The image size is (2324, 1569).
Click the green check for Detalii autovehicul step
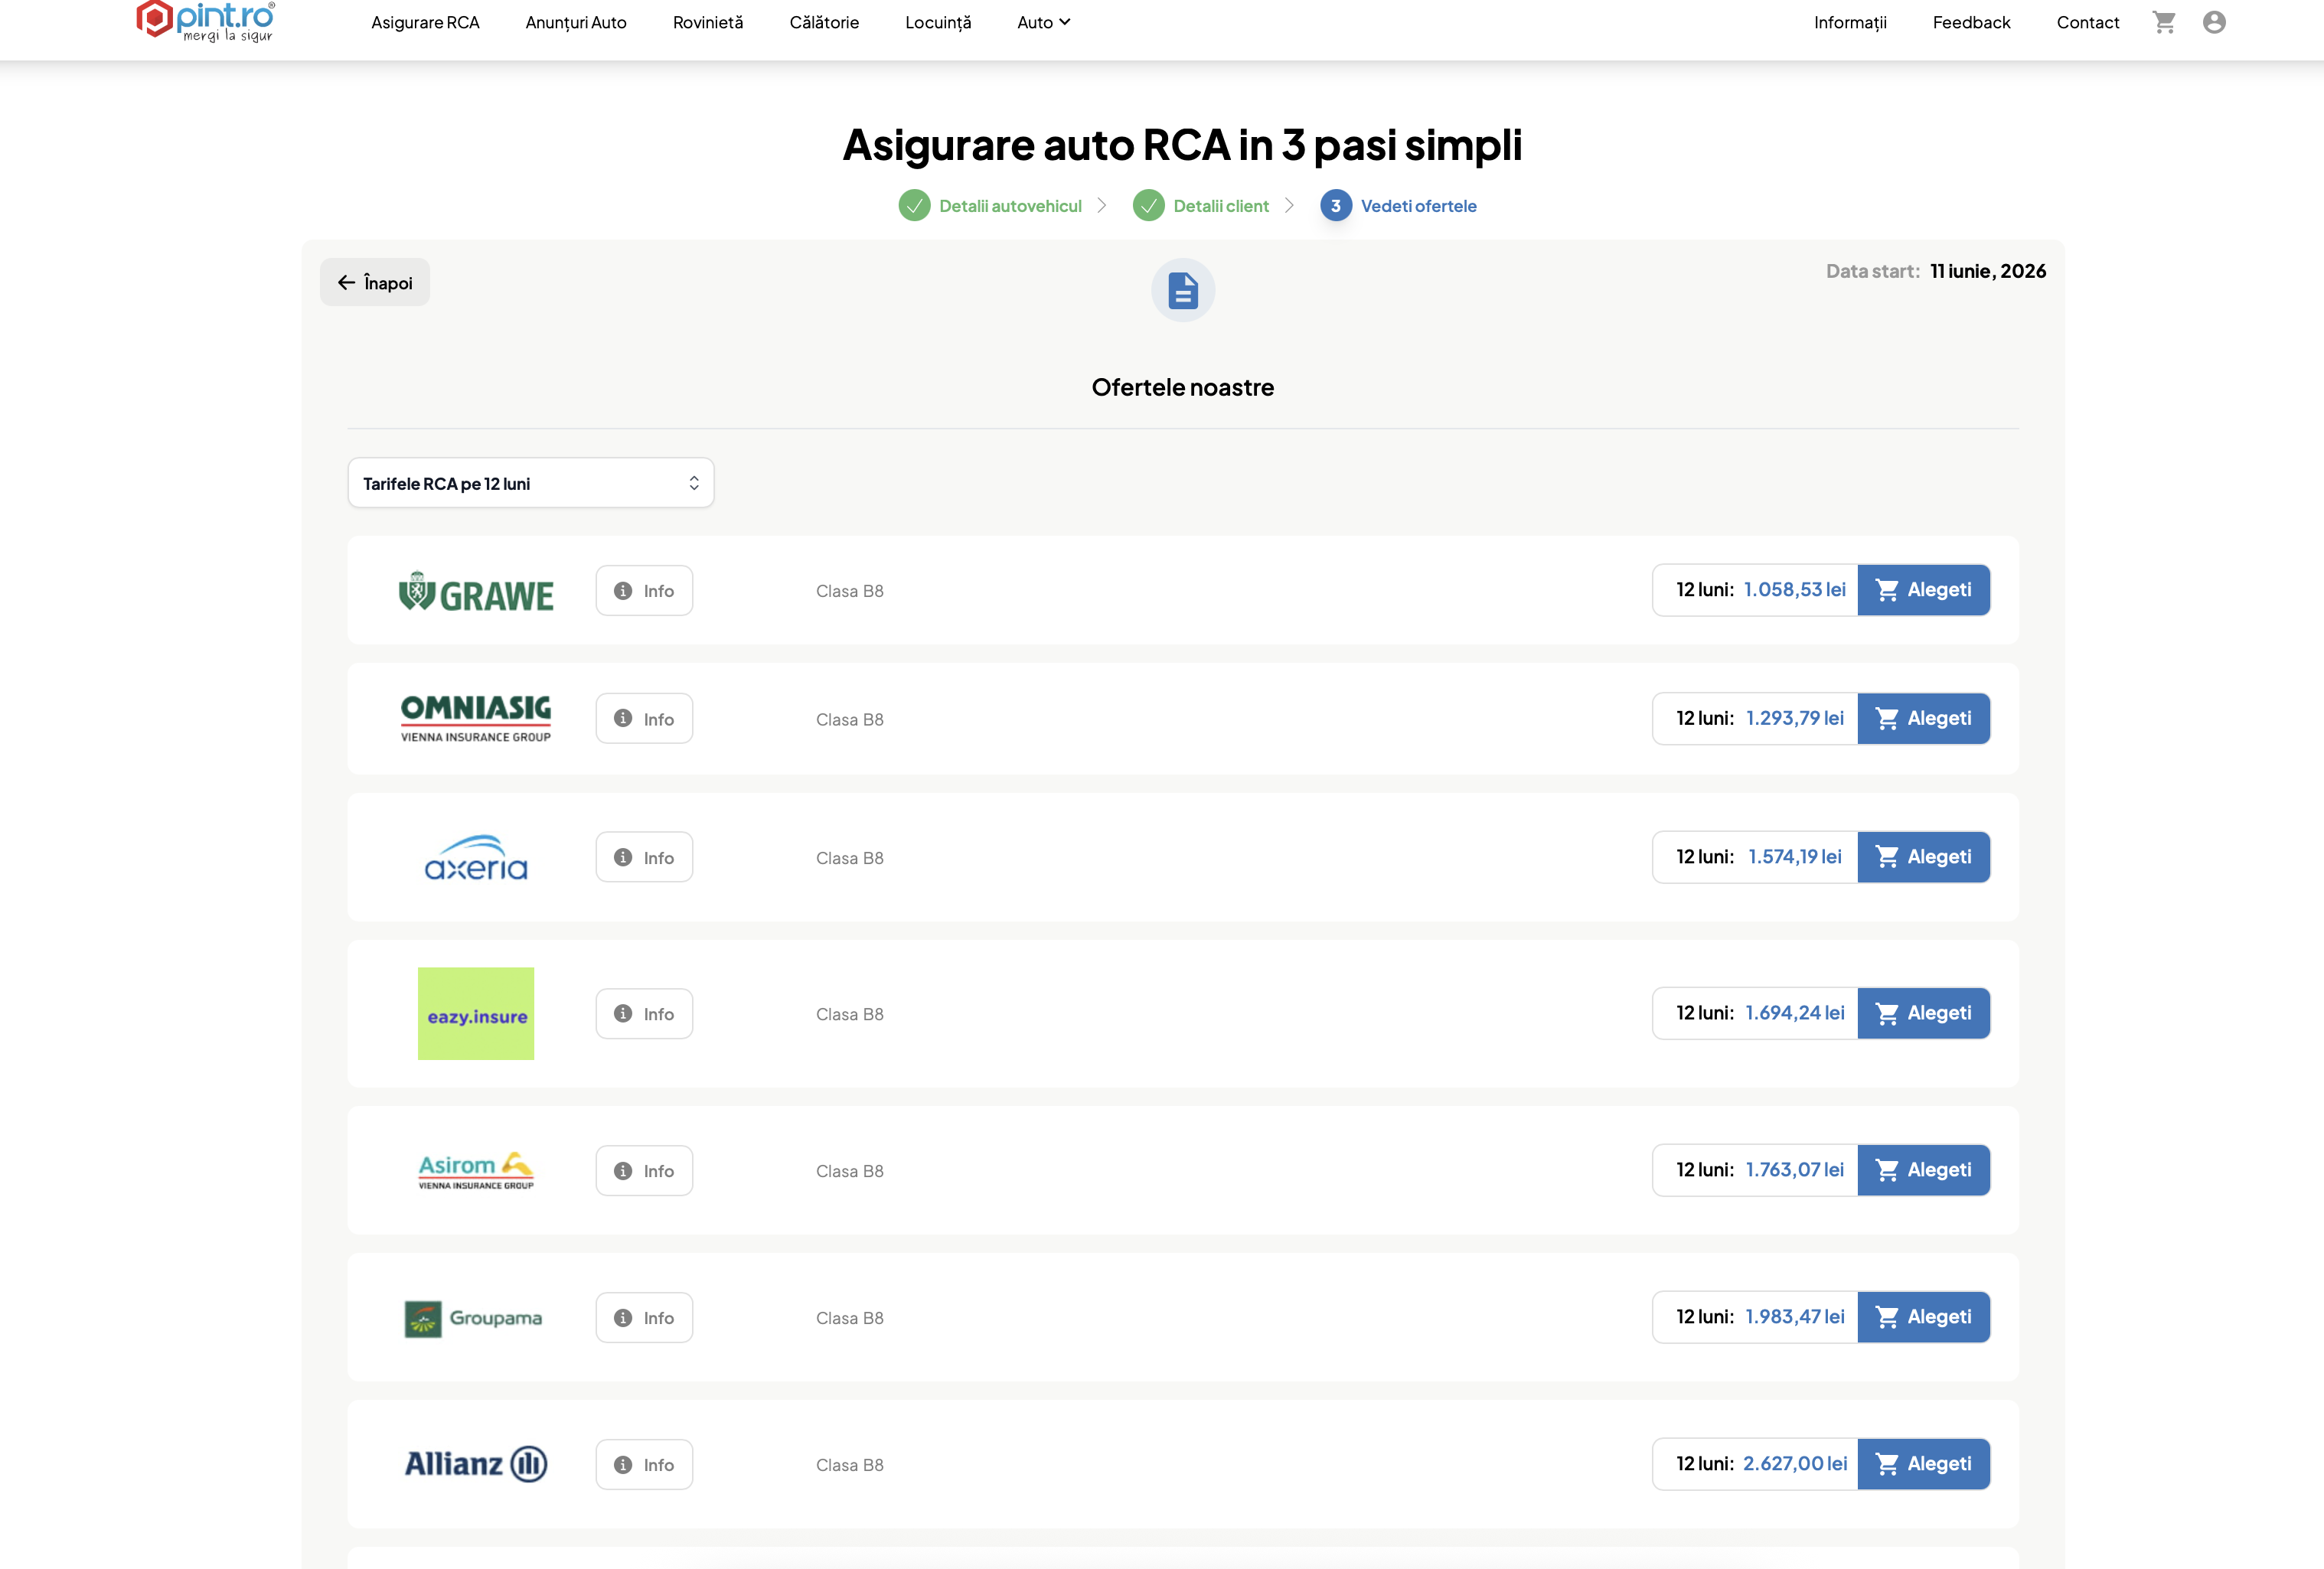(x=914, y=206)
